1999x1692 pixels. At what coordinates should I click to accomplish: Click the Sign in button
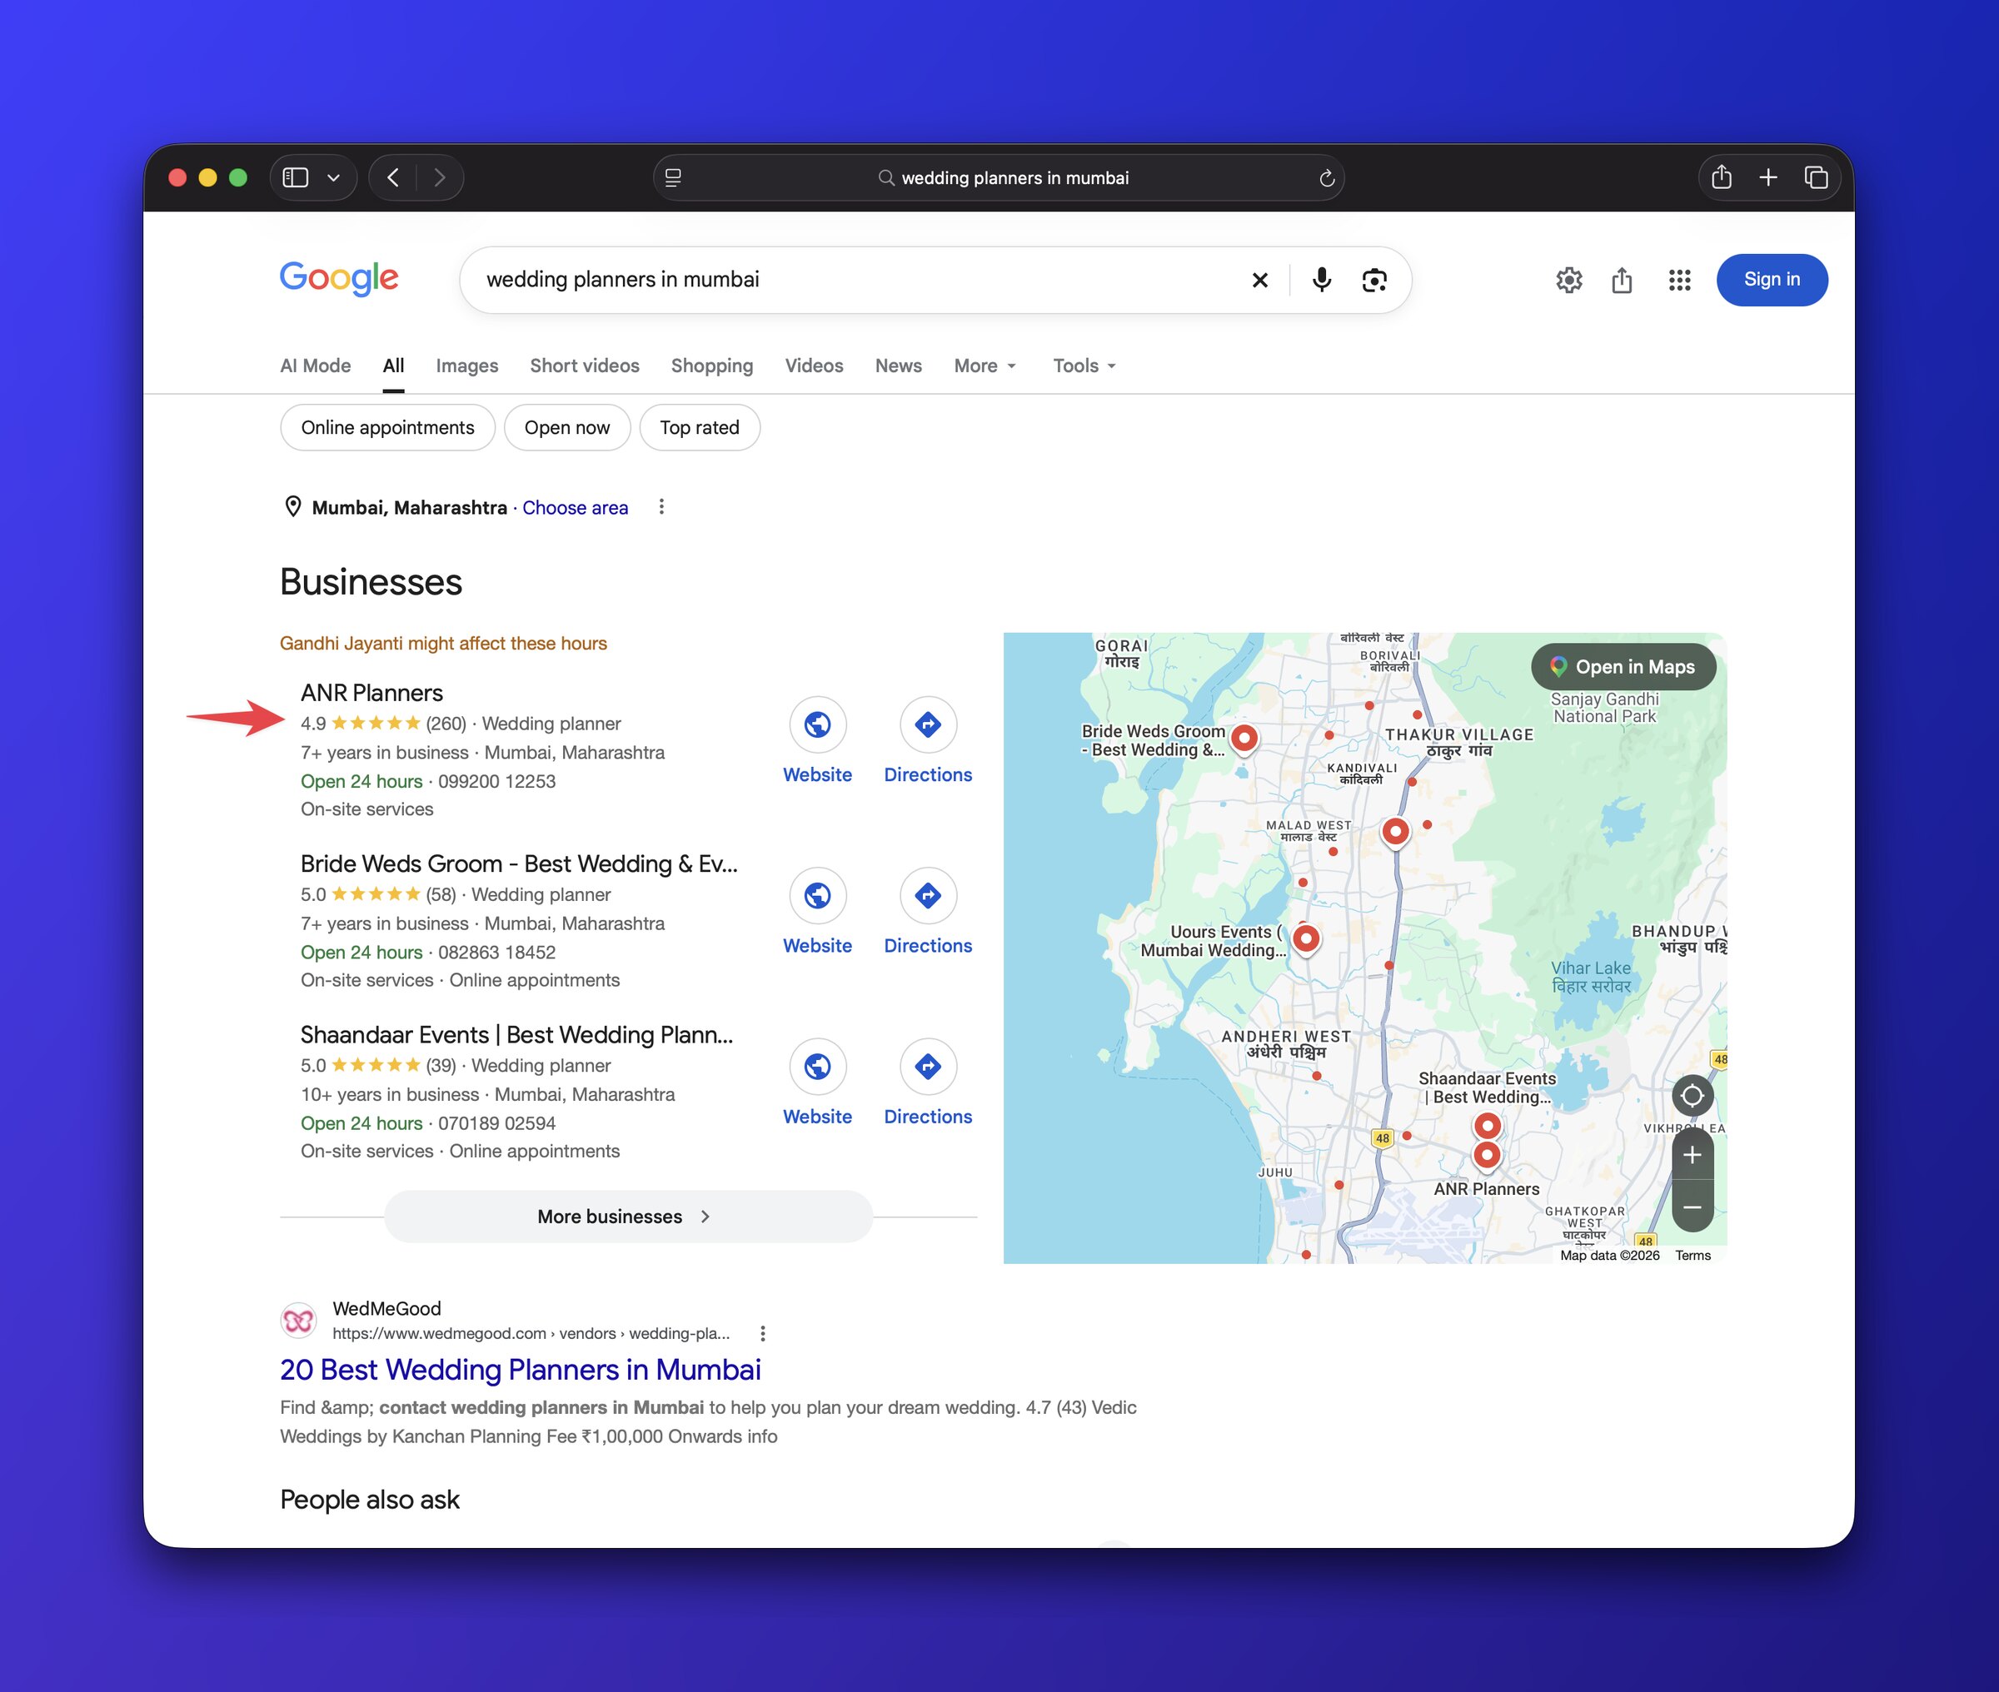[x=1771, y=279]
